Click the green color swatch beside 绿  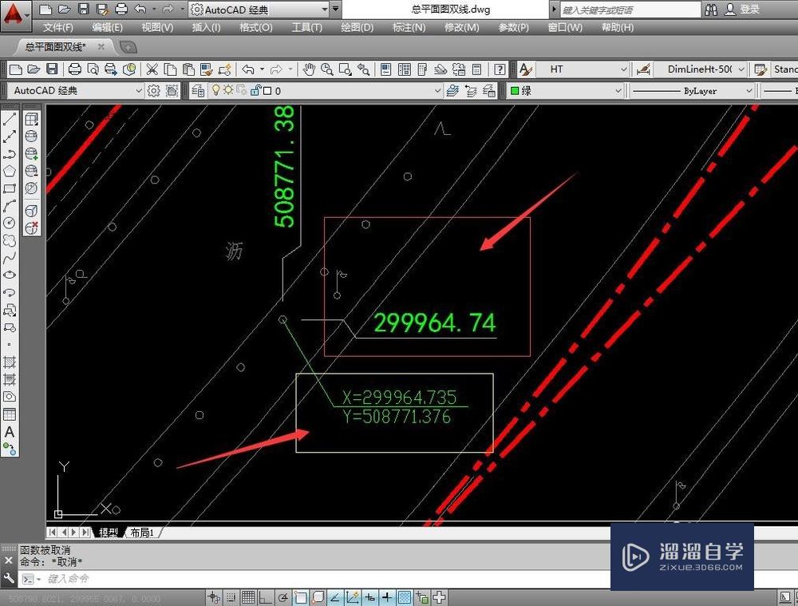[515, 91]
